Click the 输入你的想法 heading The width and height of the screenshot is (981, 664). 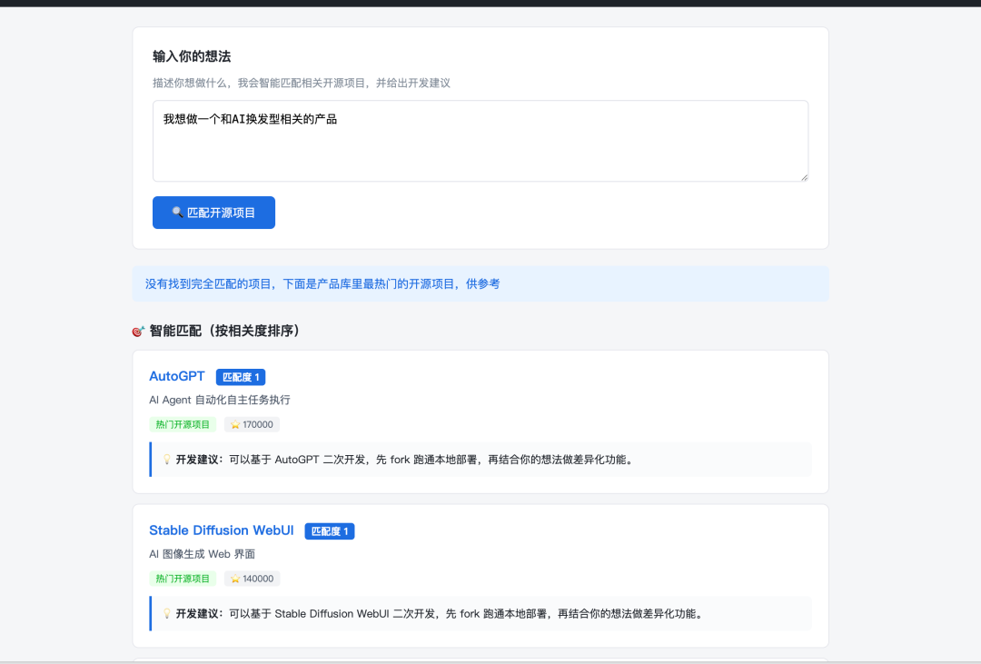tap(192, 56)
